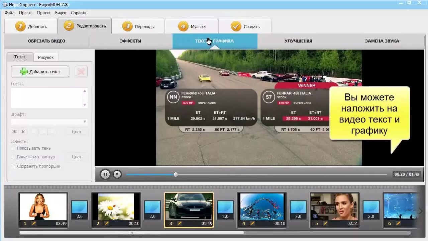Image resolution: width=428 pixels, height=241 pixels.
Task: Open the ОБРЕЗАТЬ ВИДЕО section
Action: point(46,41)
